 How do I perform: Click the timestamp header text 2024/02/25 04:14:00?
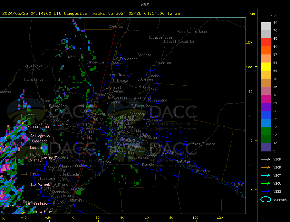click(x=27, y=14)
